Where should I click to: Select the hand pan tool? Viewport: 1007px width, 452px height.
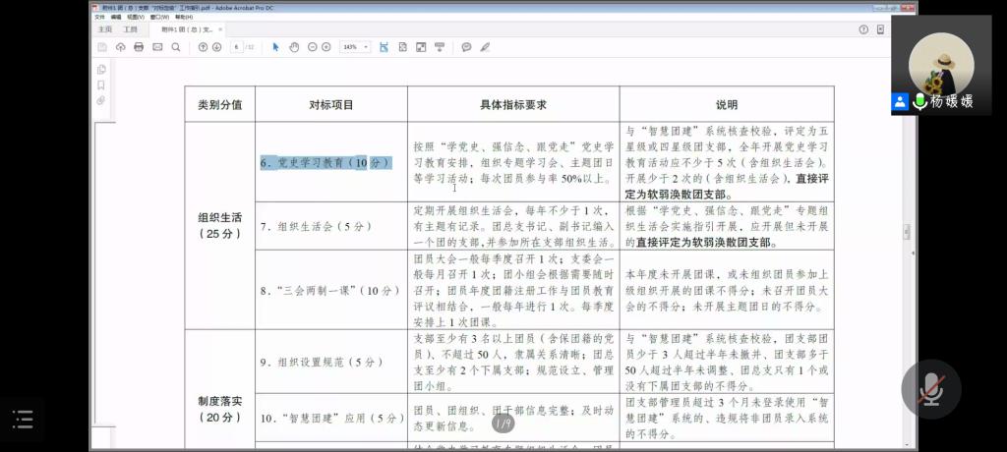tap(294, 47)
